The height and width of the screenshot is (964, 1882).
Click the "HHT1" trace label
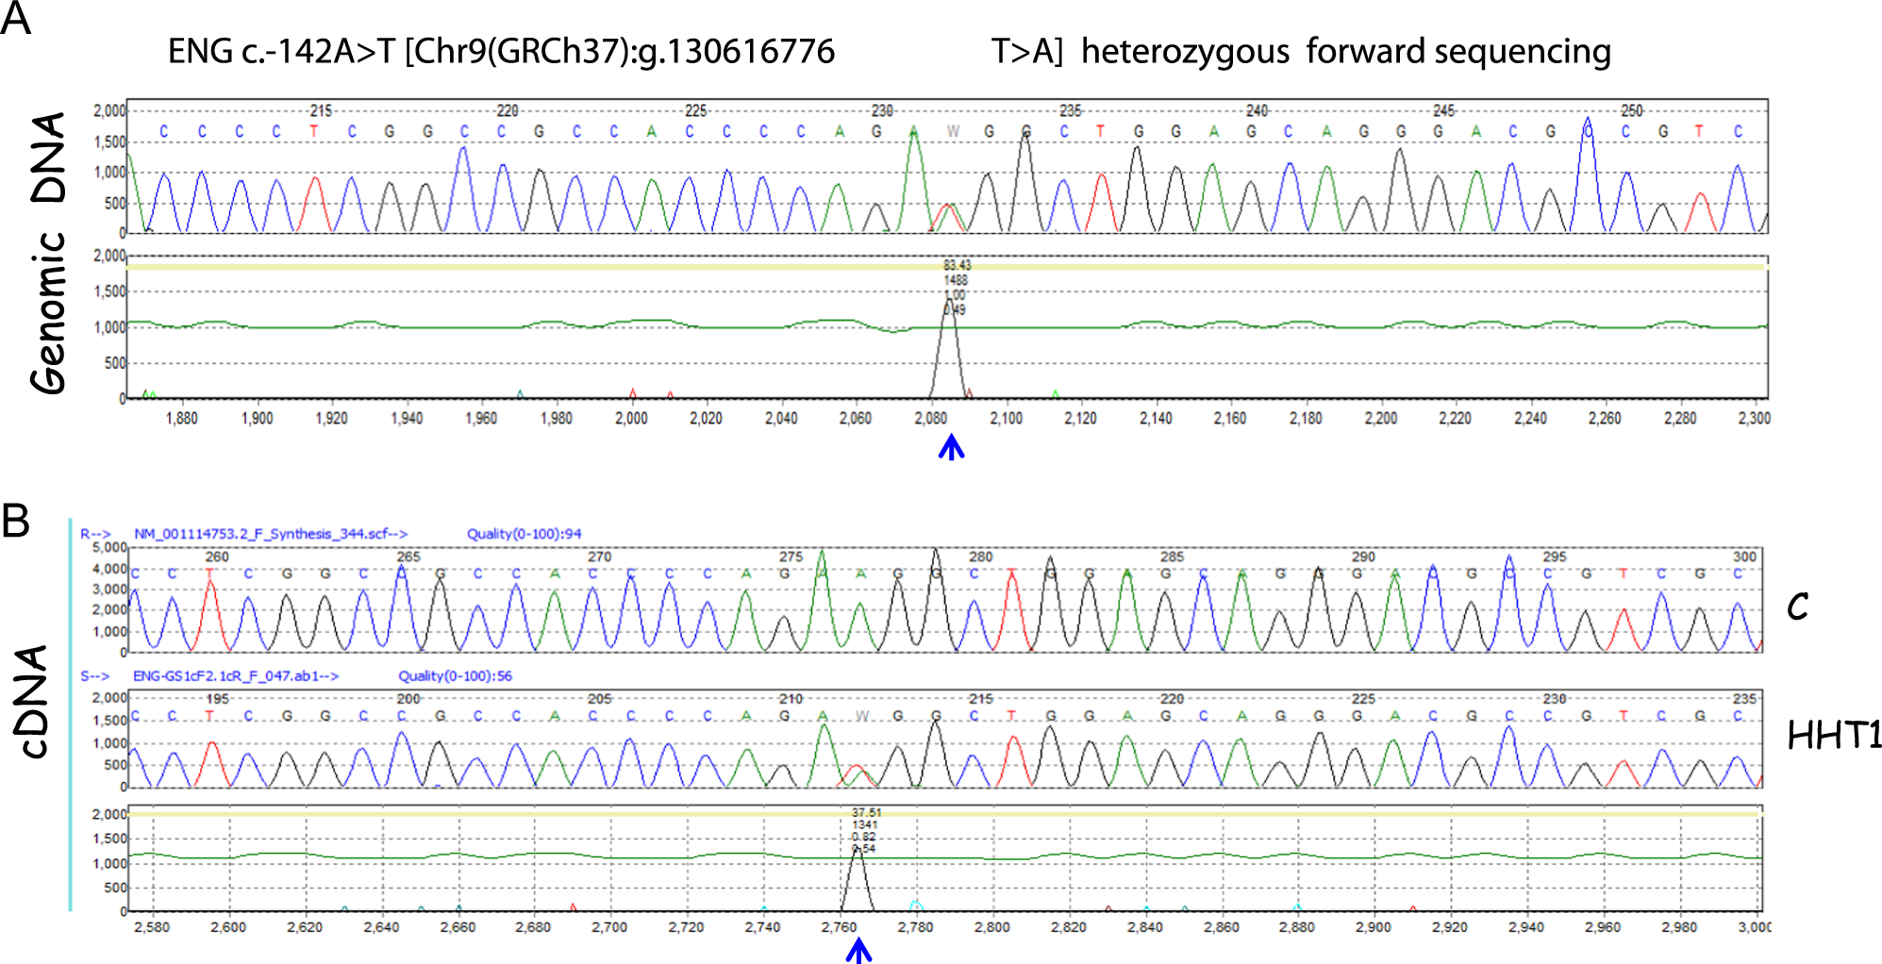pos(1834,736)
